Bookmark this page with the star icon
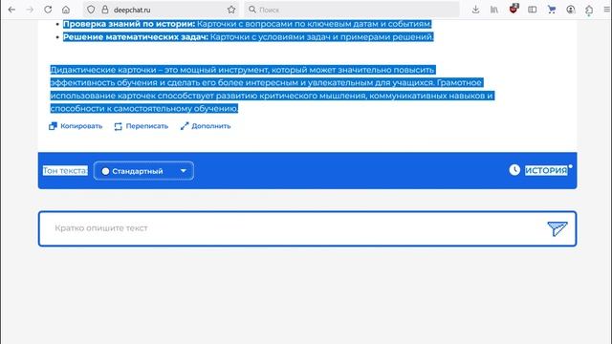The width and height of the screenshot is (612, 344). pos(231,10)
